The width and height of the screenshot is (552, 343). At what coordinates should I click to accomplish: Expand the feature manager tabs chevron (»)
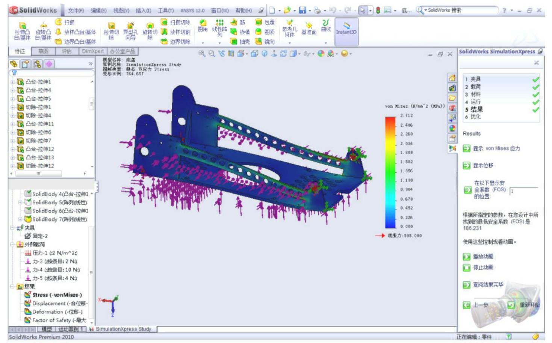tap(91, 64)
